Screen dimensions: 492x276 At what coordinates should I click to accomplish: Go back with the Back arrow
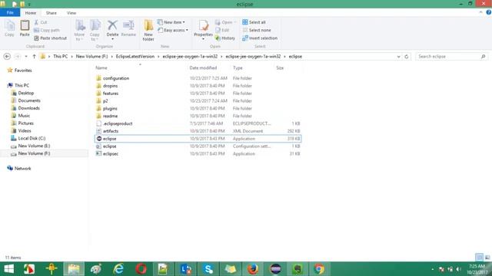tap(7, 56)
